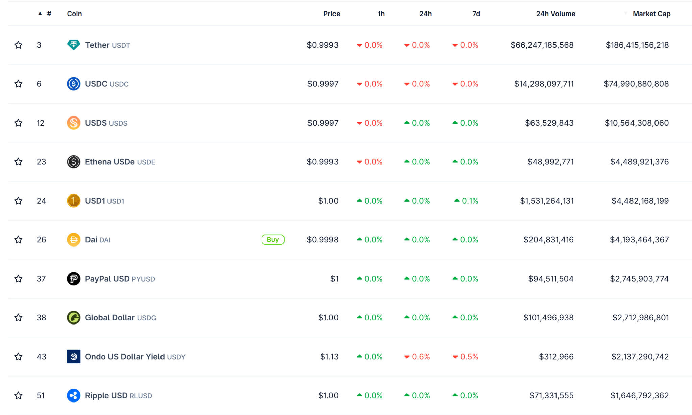Select Tether market cap $186,415,156,218
The image size is (692, 415).
637,45
